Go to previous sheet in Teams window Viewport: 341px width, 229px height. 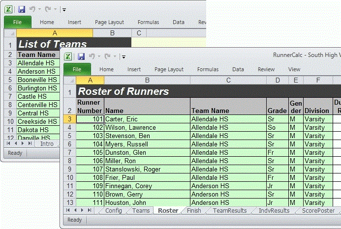[x=16, y=143]
